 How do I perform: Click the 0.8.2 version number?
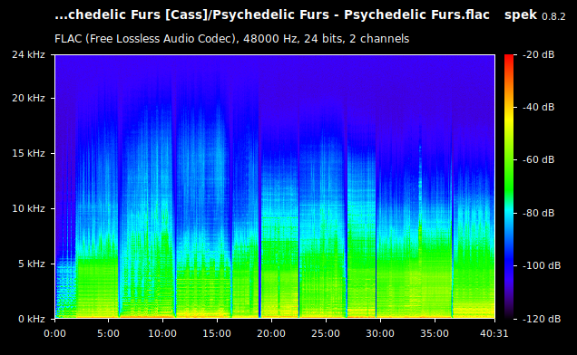(x=553, y=16)
